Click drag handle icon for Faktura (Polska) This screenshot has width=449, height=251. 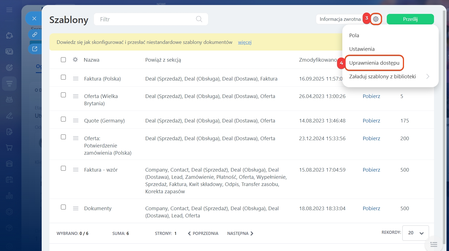pos(76,79)
